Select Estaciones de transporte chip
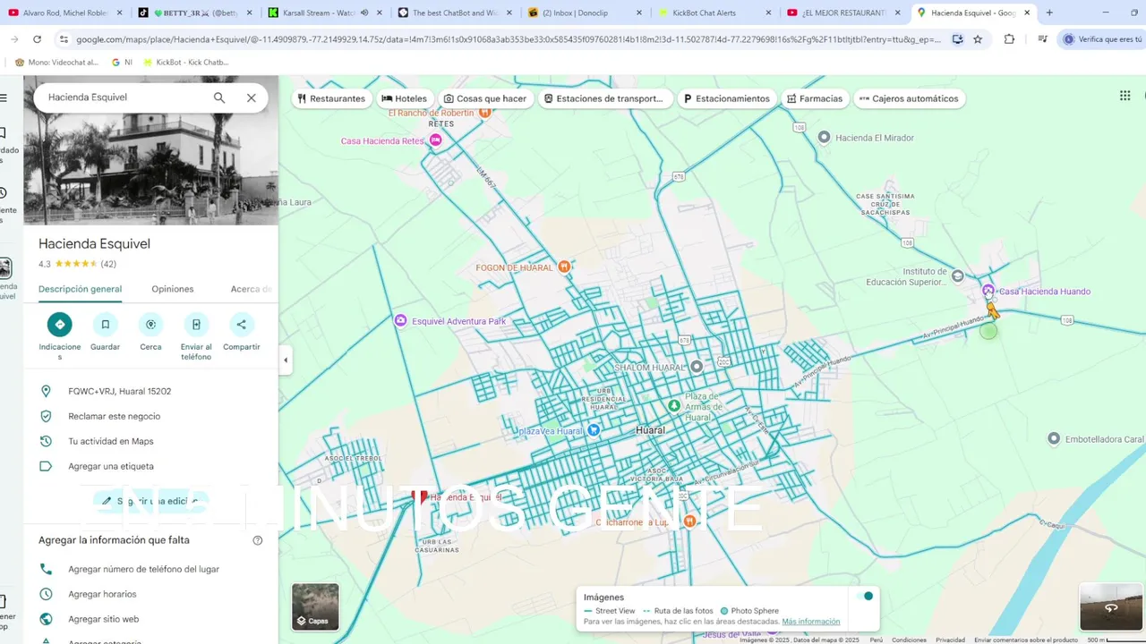 coord(604,98)
